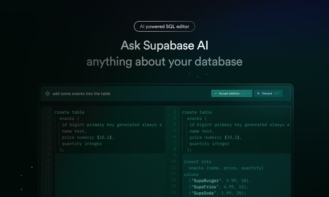Click the prompt text add some snacks
The height and width of the screenshot is (197, 329).
click(x=81, y=93)
